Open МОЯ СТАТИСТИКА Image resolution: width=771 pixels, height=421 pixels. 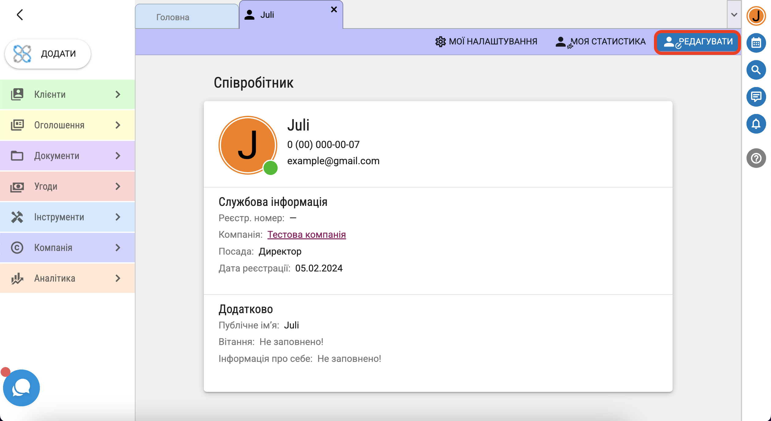(x=601, y=42)
